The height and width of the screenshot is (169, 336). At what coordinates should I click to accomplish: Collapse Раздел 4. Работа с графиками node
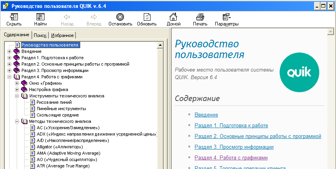(10, 77)
